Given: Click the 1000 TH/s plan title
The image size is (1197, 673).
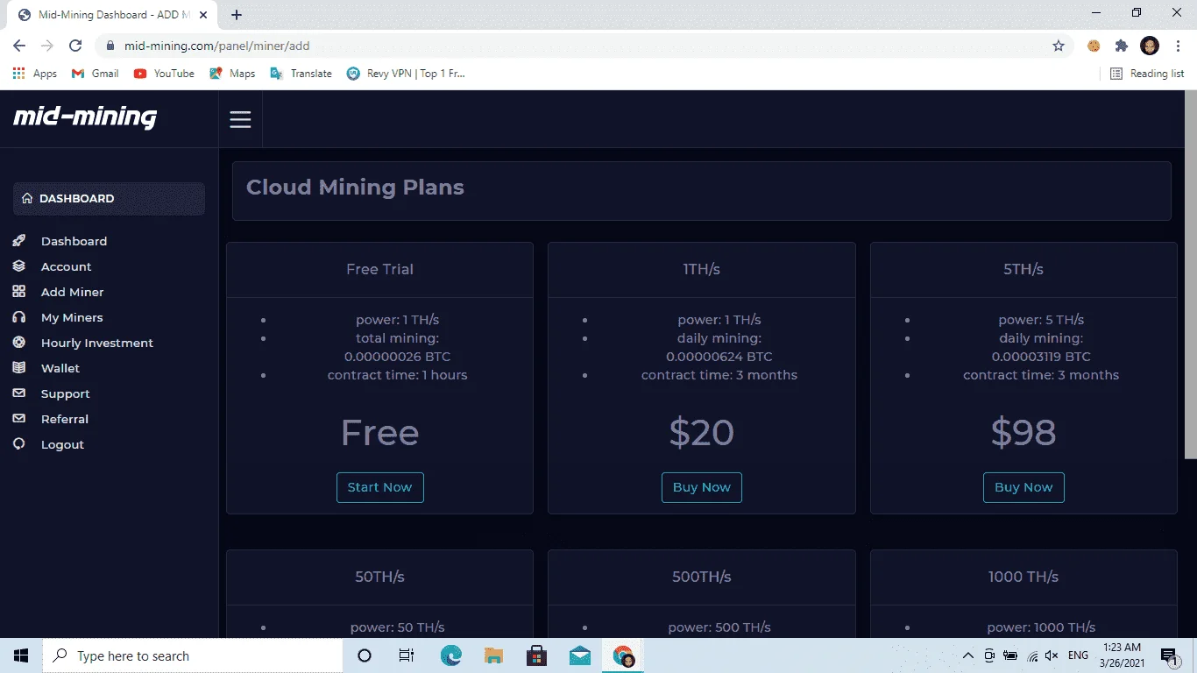Looking at the screenshot, I should (x=1023, y=577).
